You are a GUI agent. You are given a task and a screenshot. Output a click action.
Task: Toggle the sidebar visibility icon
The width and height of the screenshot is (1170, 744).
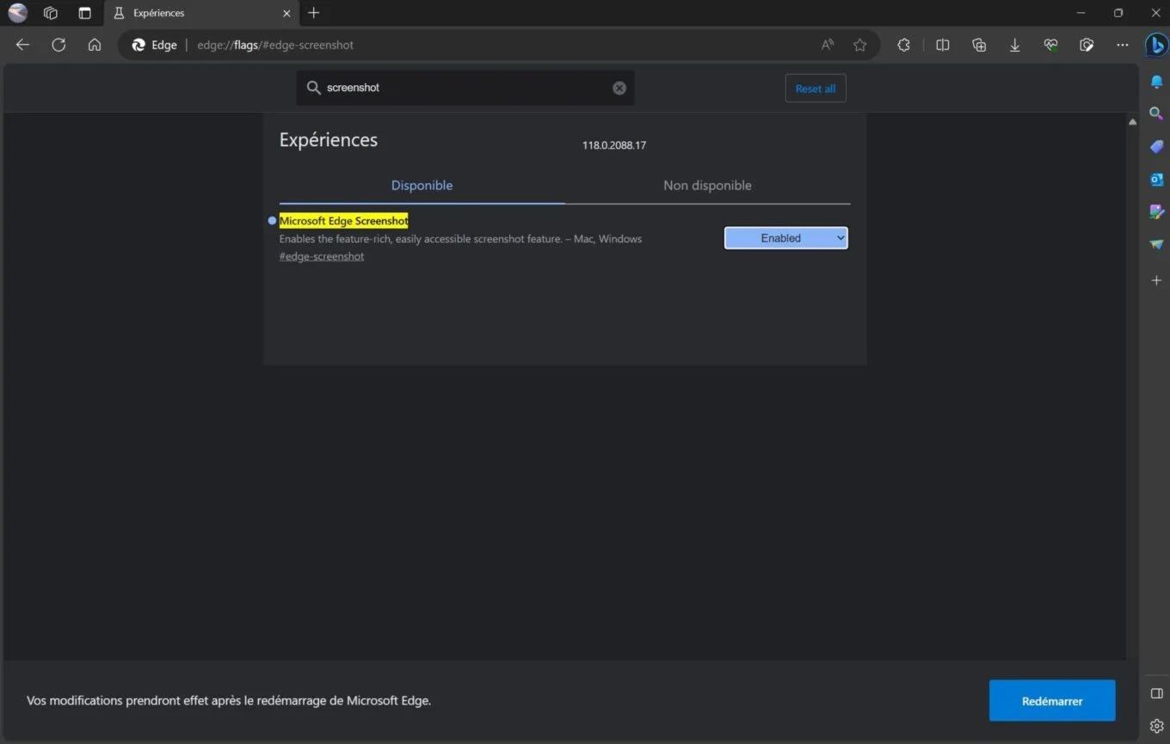coord(1157,693)
